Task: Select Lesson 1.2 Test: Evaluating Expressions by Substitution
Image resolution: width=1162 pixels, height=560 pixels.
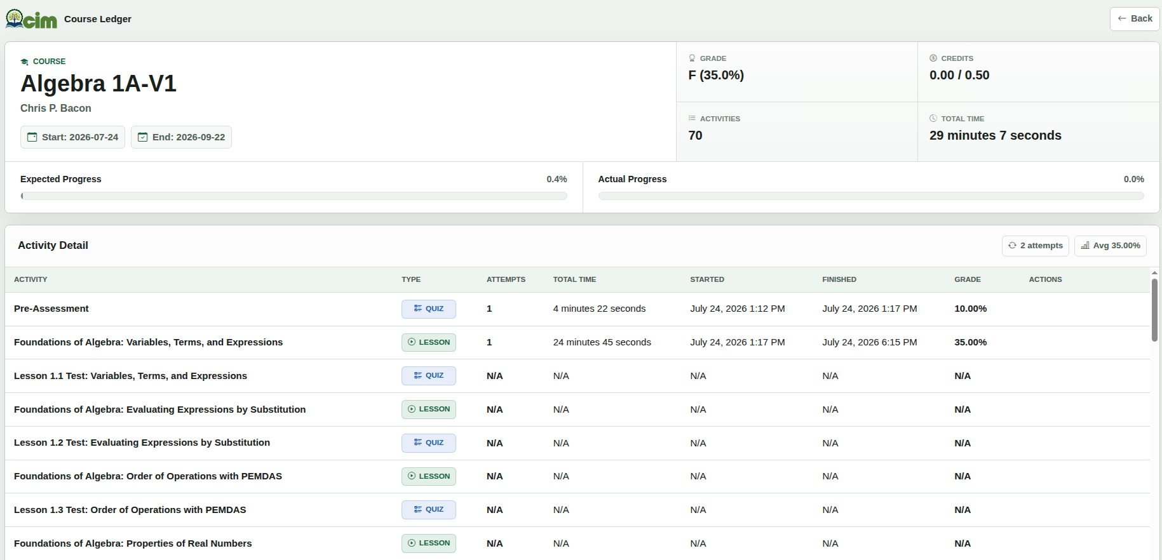Action: point(578,443)
